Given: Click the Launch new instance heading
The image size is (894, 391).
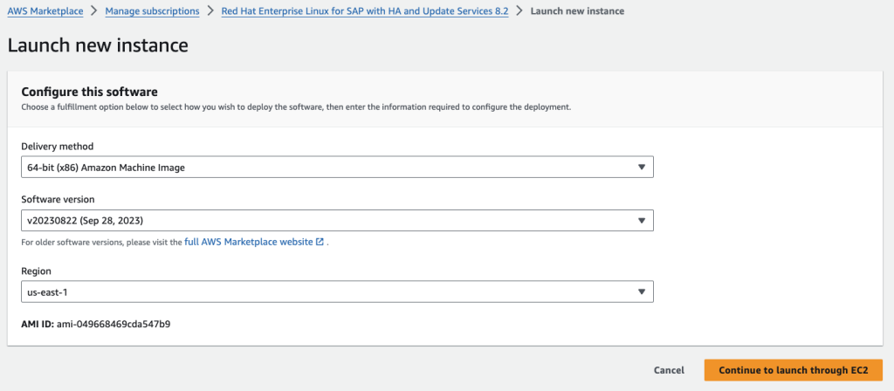Looking at the screenshot, I should (x=98, y=45).
